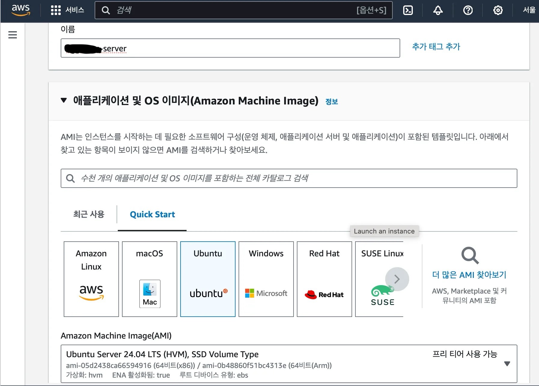Screen dimensions: 539x386
Task: Open the settings gear icon
Action: point(498,10)
